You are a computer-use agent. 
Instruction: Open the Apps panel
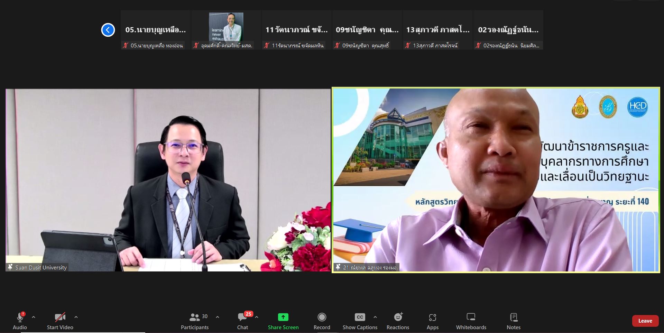433,321
